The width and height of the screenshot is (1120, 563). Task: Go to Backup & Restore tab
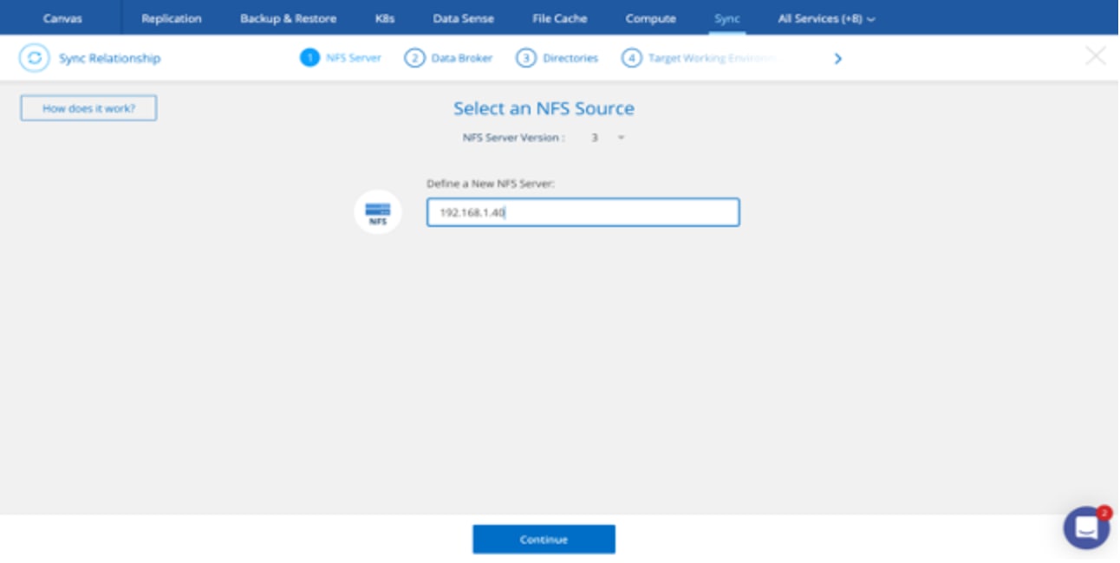(x=288, y=18)
